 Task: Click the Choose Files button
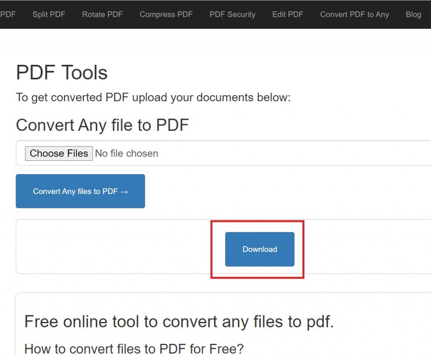(x=59, y=154)
